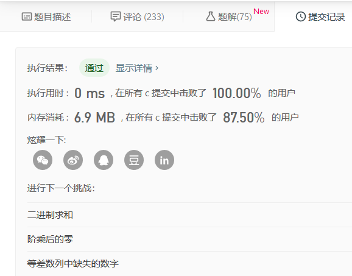This screenshot has width=352, height=276.
Task: Share result via WeChat icon
Action: point(43,160)
